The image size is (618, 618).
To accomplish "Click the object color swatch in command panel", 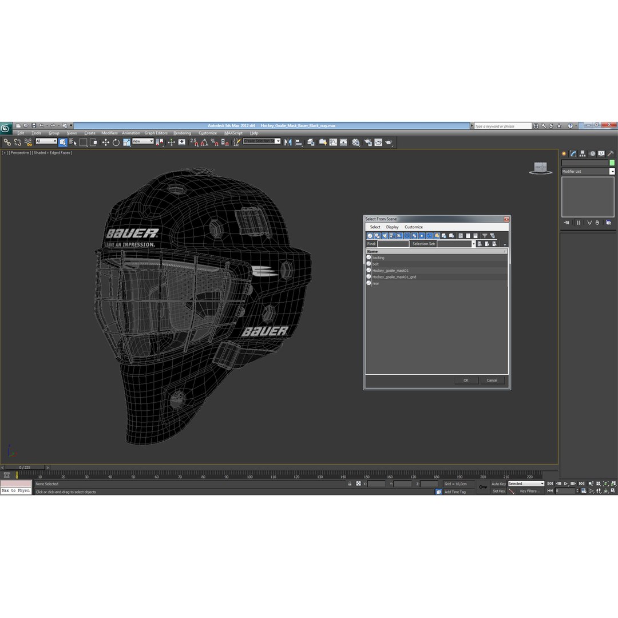I will (x=612, y=163).
